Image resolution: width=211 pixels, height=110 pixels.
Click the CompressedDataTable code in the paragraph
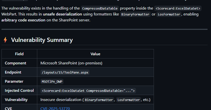tap(100, 8)
